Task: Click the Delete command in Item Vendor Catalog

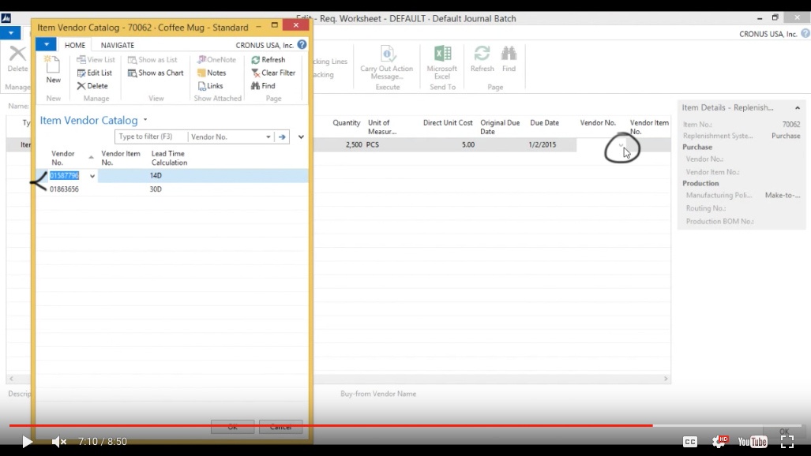Action: coord(92,86)
